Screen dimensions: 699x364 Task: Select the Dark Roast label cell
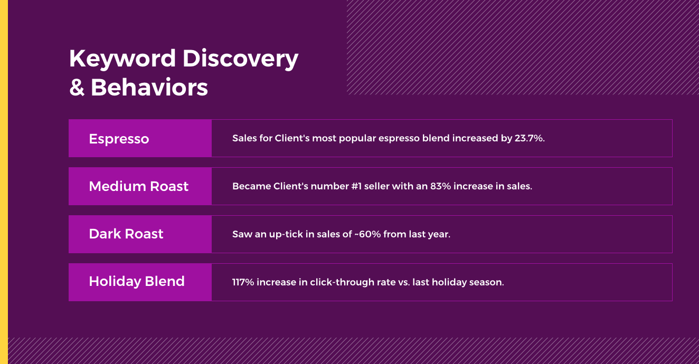(140, 234)
